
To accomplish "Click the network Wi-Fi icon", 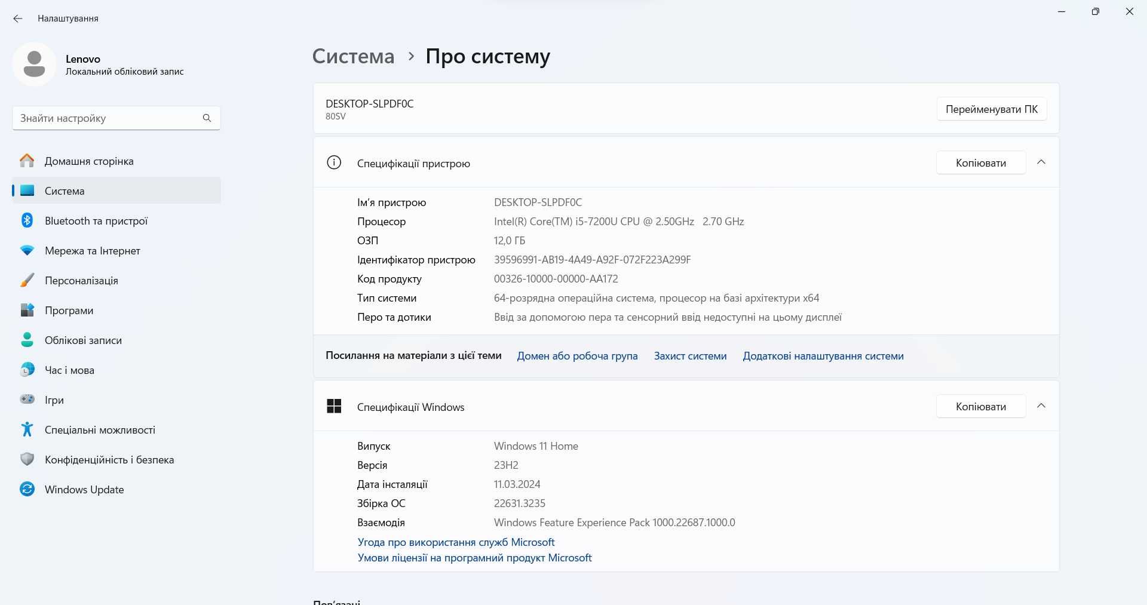I will [27, 250].
